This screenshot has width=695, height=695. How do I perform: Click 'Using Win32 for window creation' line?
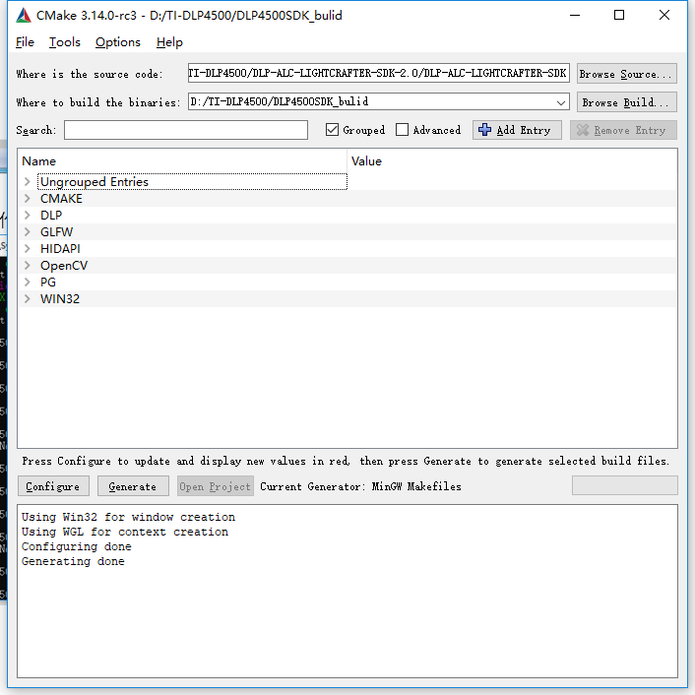(x=128, y=517)
